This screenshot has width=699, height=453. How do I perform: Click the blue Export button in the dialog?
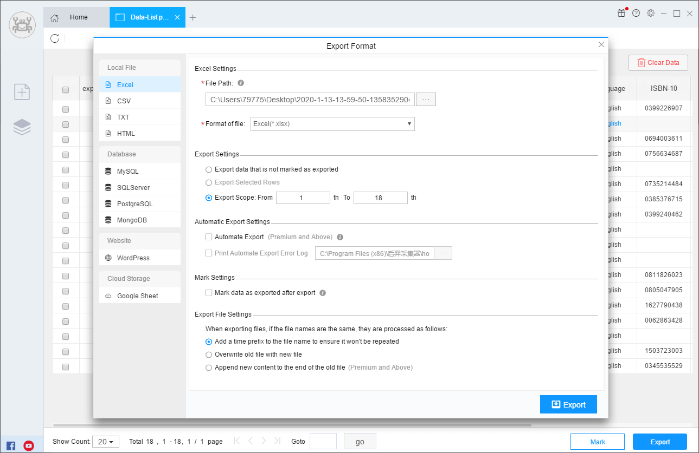click(x=568, y=404)
